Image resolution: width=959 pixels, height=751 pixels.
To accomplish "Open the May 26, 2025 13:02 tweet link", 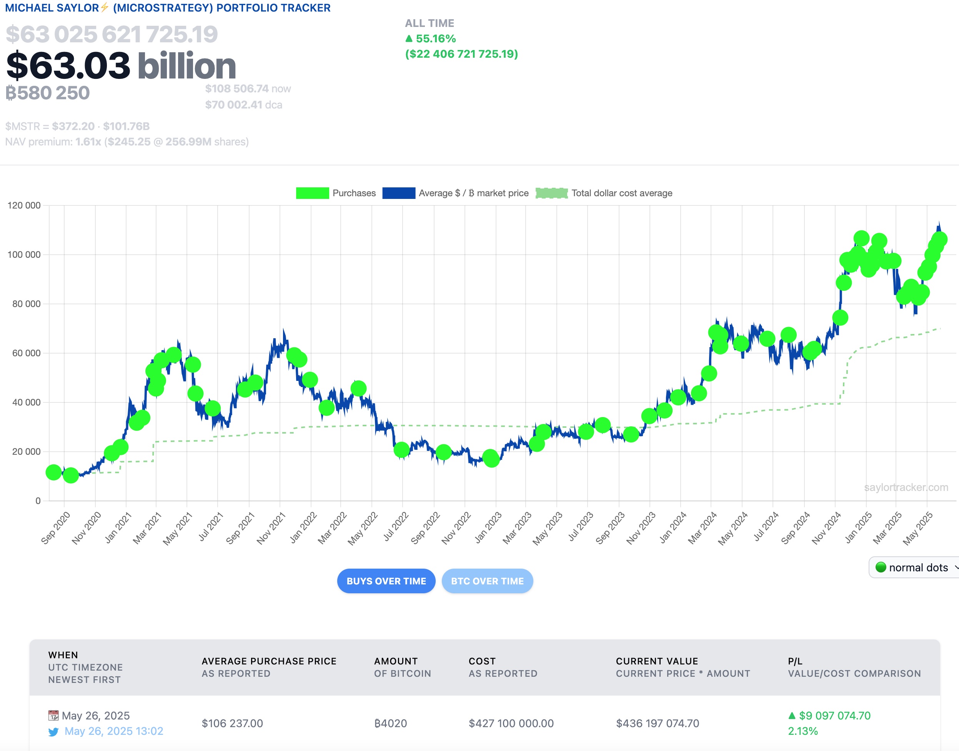I will 114,731.
